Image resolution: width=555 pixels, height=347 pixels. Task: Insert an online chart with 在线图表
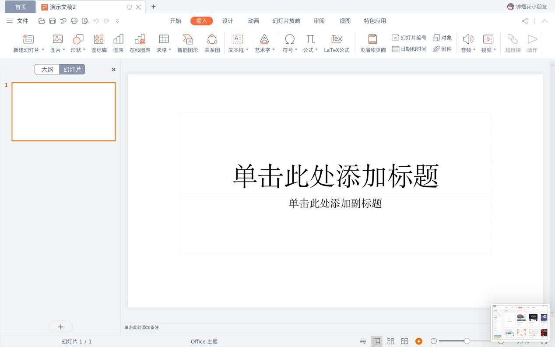pos(140,42)
